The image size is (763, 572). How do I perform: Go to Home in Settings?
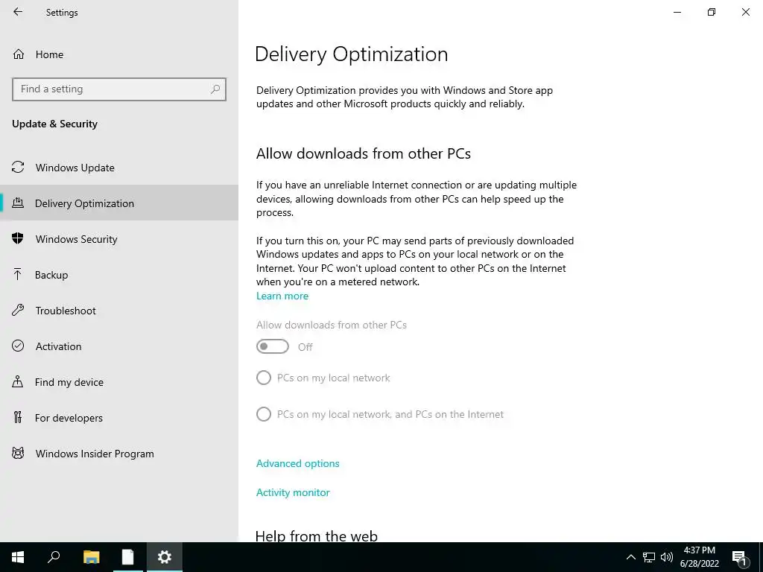click(x=119, y=54)
